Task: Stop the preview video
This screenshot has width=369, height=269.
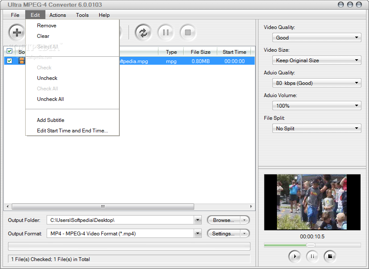Action: (x=330, y=256)
